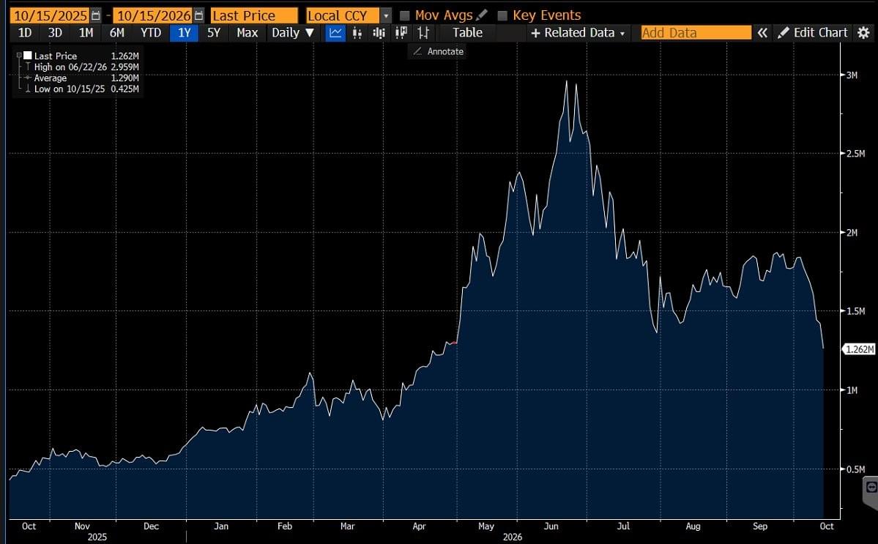
Task: Click the 'Average' legend row
Action: (x=82, y=78)
